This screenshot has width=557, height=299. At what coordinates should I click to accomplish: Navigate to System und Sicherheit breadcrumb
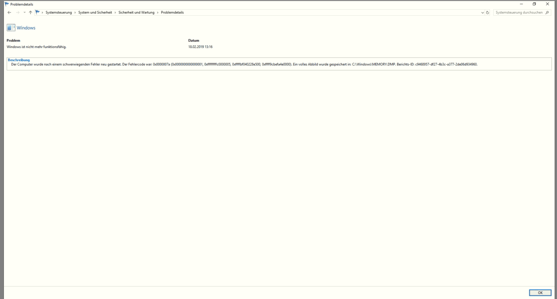(95, 13)
